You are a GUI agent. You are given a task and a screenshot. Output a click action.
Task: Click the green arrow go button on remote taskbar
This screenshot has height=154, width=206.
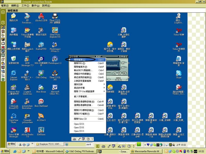pos(139,144)
